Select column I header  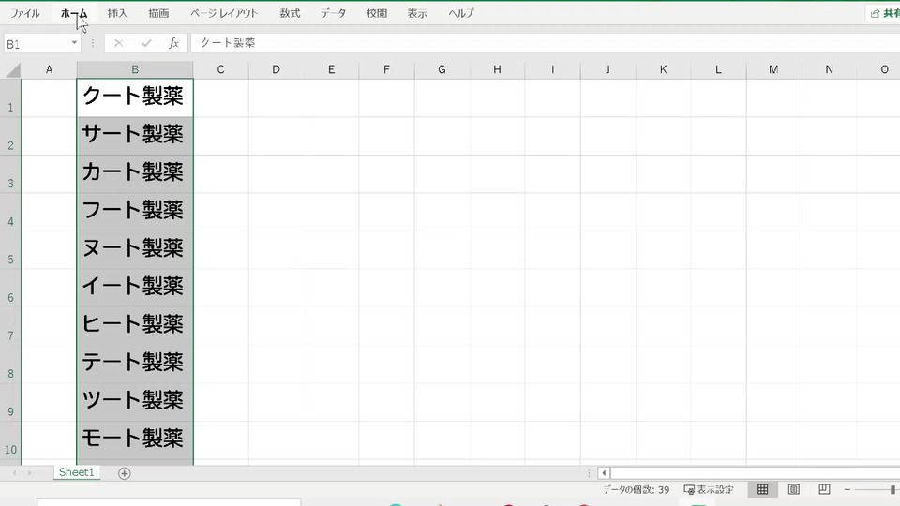(553, 69)
